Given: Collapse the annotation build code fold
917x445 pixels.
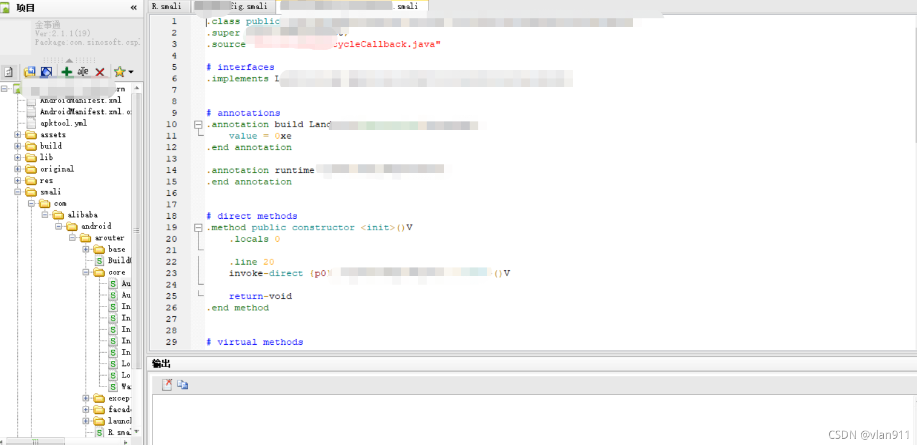Looking at the screenshot, I should pos(198,124).
